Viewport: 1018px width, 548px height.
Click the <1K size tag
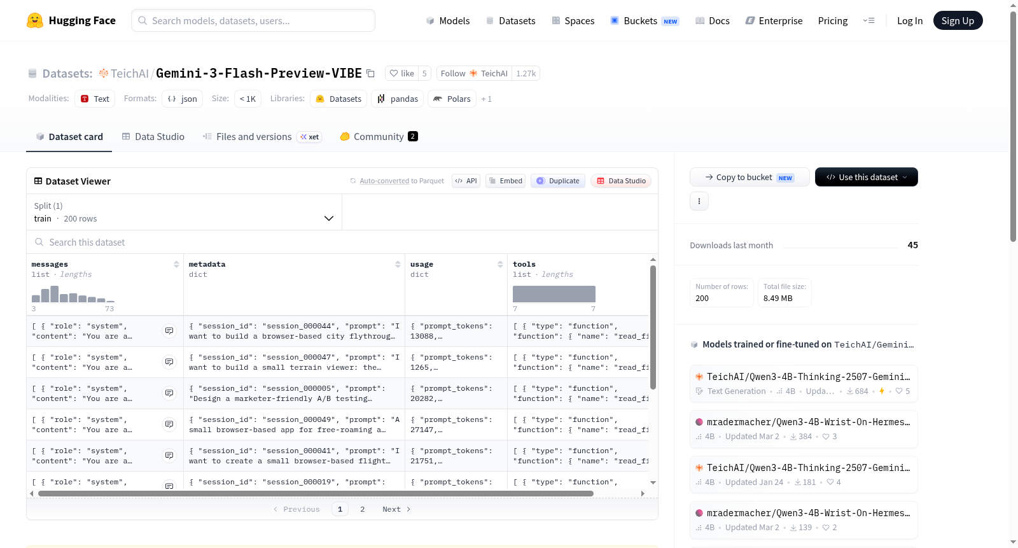[248, 99]
